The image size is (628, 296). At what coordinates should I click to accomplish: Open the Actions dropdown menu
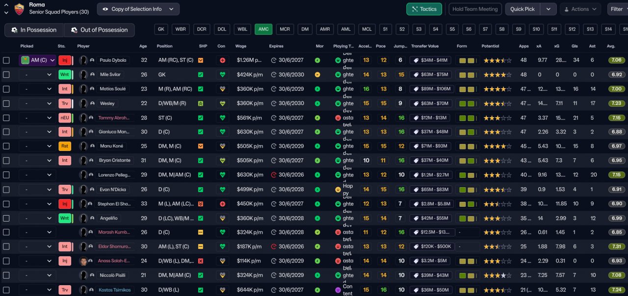[x=580, y=9]
